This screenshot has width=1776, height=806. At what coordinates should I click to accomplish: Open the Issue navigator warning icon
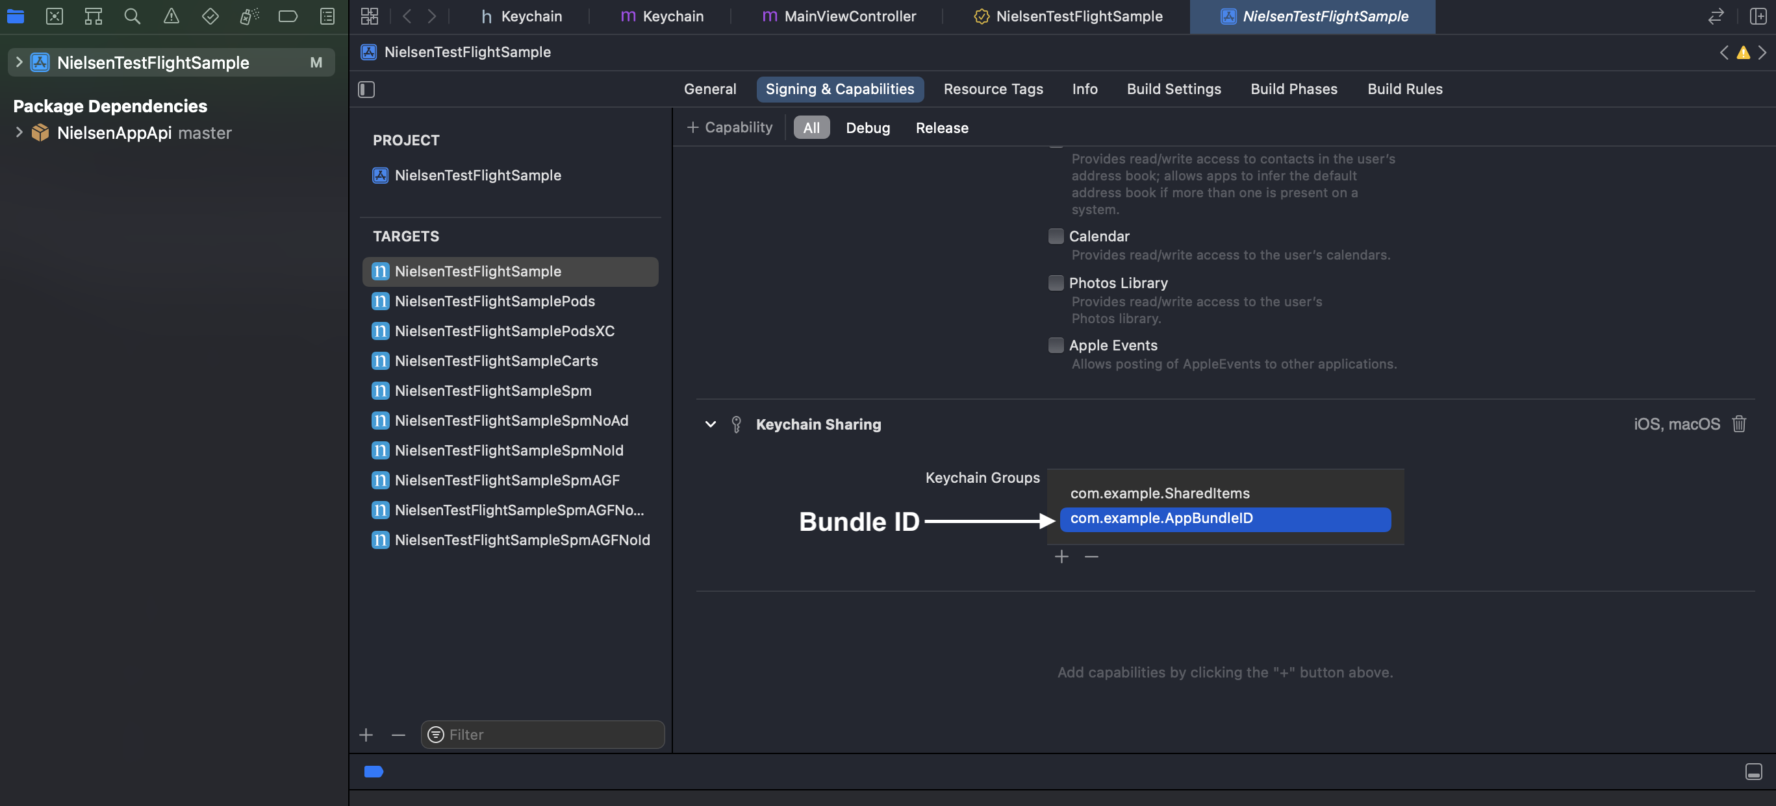coord(171,16)
